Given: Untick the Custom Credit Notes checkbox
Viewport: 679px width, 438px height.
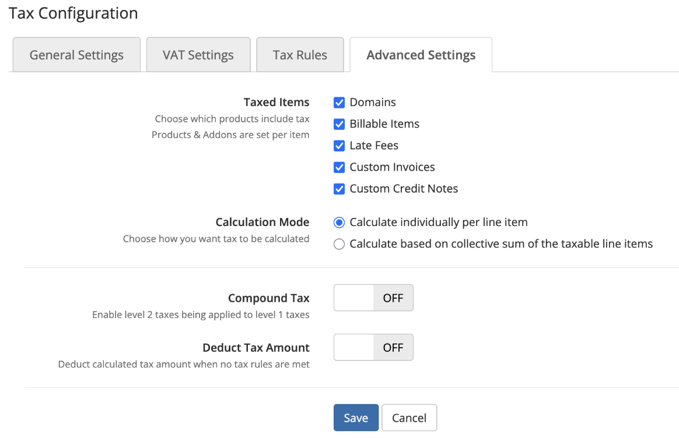Looking at the screenshot, I should [x=339, y=189].
